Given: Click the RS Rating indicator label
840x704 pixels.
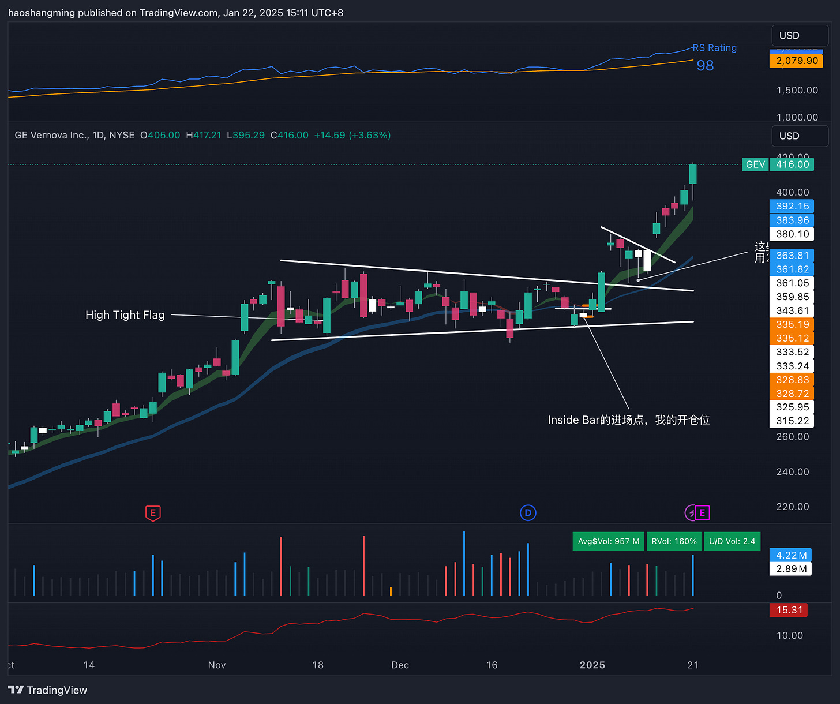Looking at the screenshot, I should point(715,48).
